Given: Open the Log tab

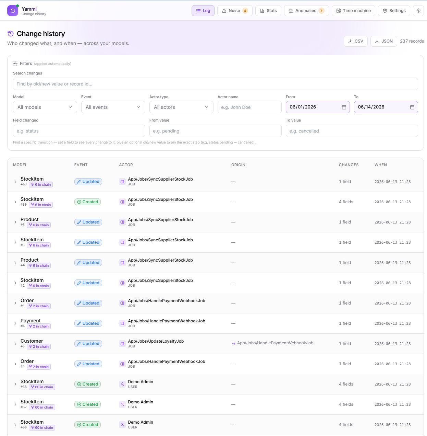Looking at the screenshot, I should [203, 11].
